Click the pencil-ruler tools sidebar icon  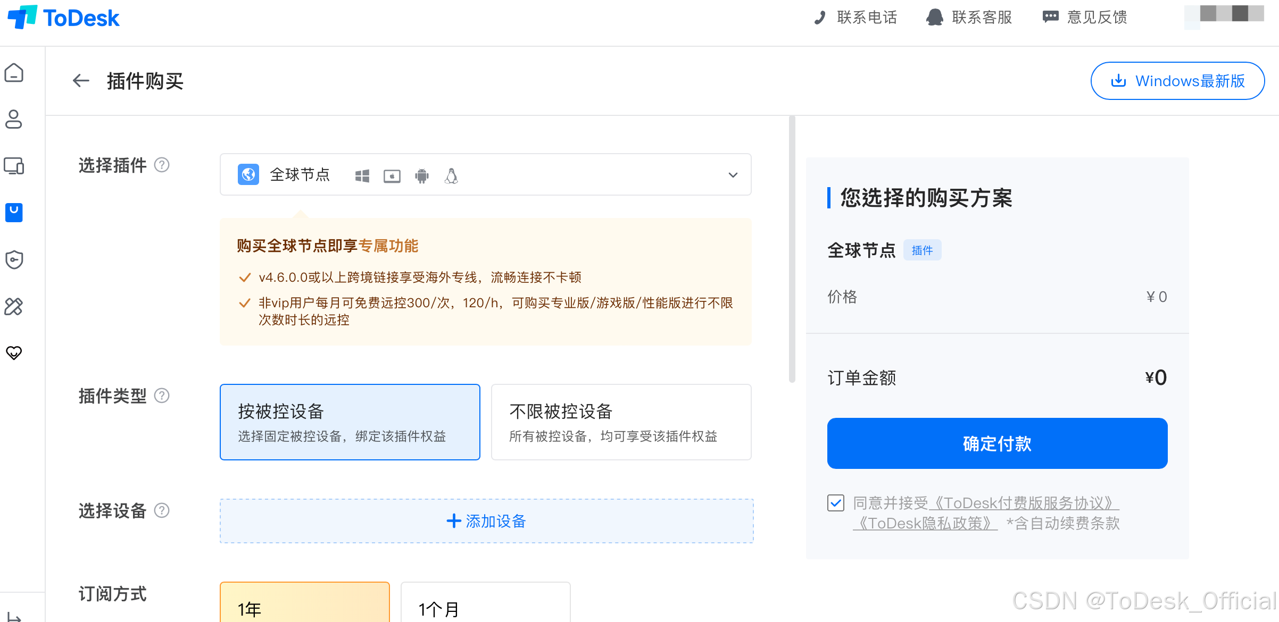tap(14, 306)
